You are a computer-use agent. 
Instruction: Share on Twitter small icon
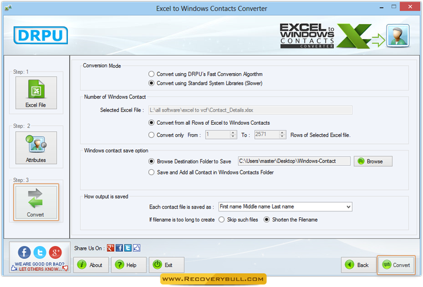click(128, 248)
